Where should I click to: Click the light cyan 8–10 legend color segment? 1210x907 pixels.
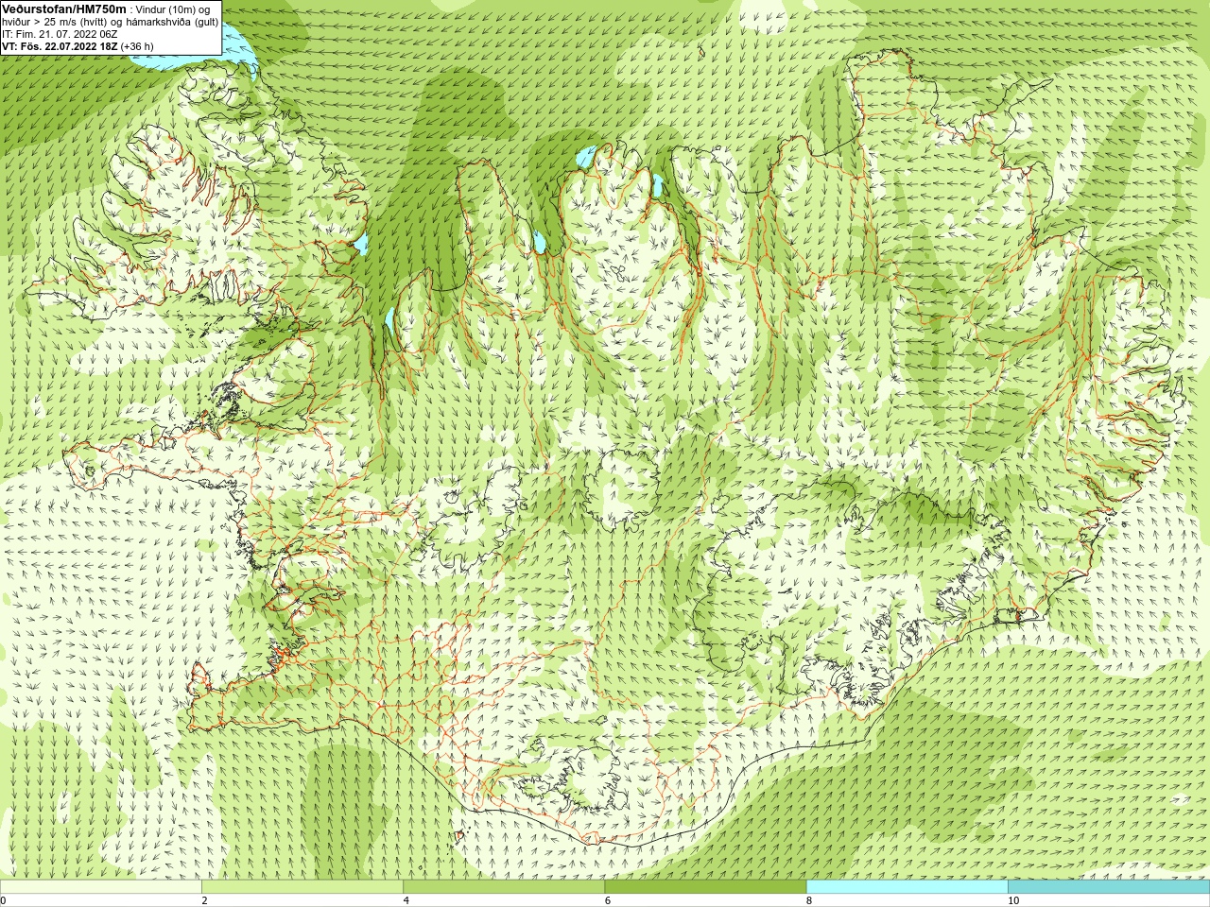(907, 887)
